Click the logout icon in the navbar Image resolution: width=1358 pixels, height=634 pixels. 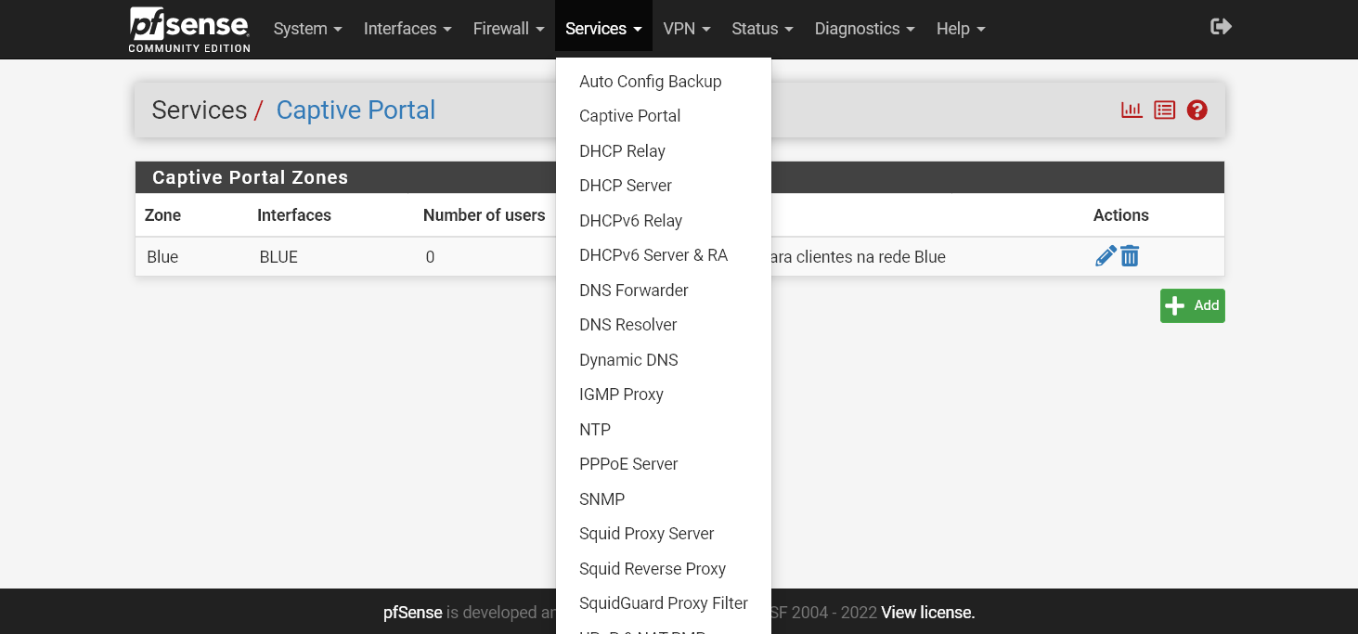pos(1221,26)
